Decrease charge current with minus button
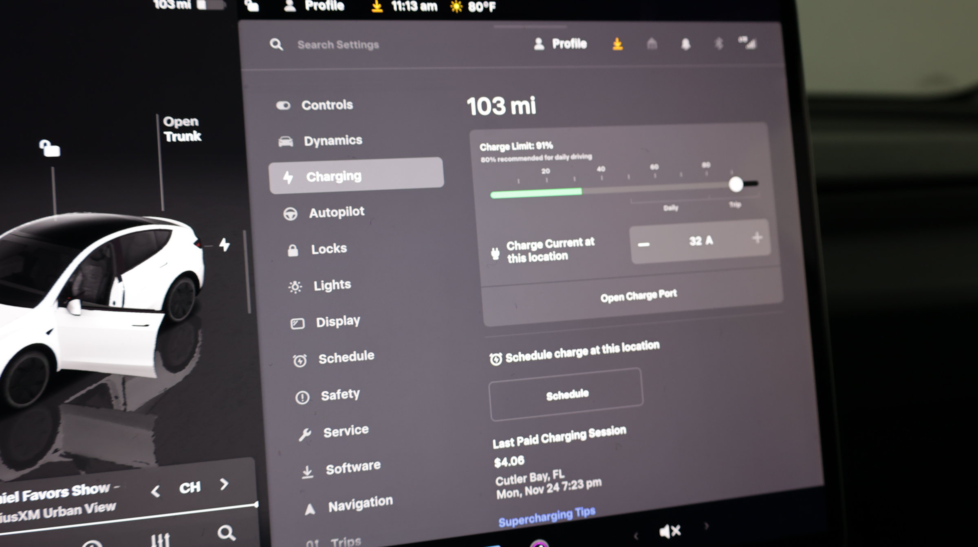The image size is (978, 547). pos(644,244)
